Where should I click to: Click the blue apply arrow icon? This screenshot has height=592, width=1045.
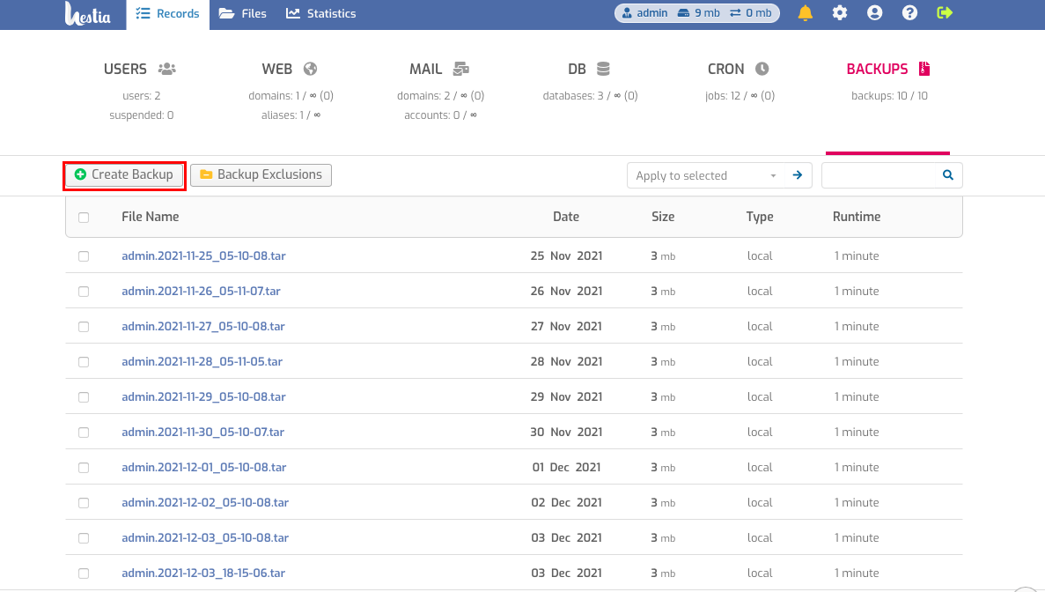[797, 175]
